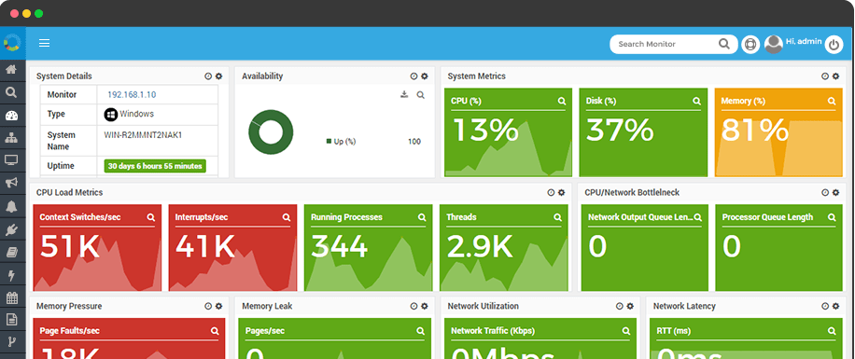This screenshot has height=359, width=855.
Task: Magnify the Pages/sec tile
Action: [420, 331]
